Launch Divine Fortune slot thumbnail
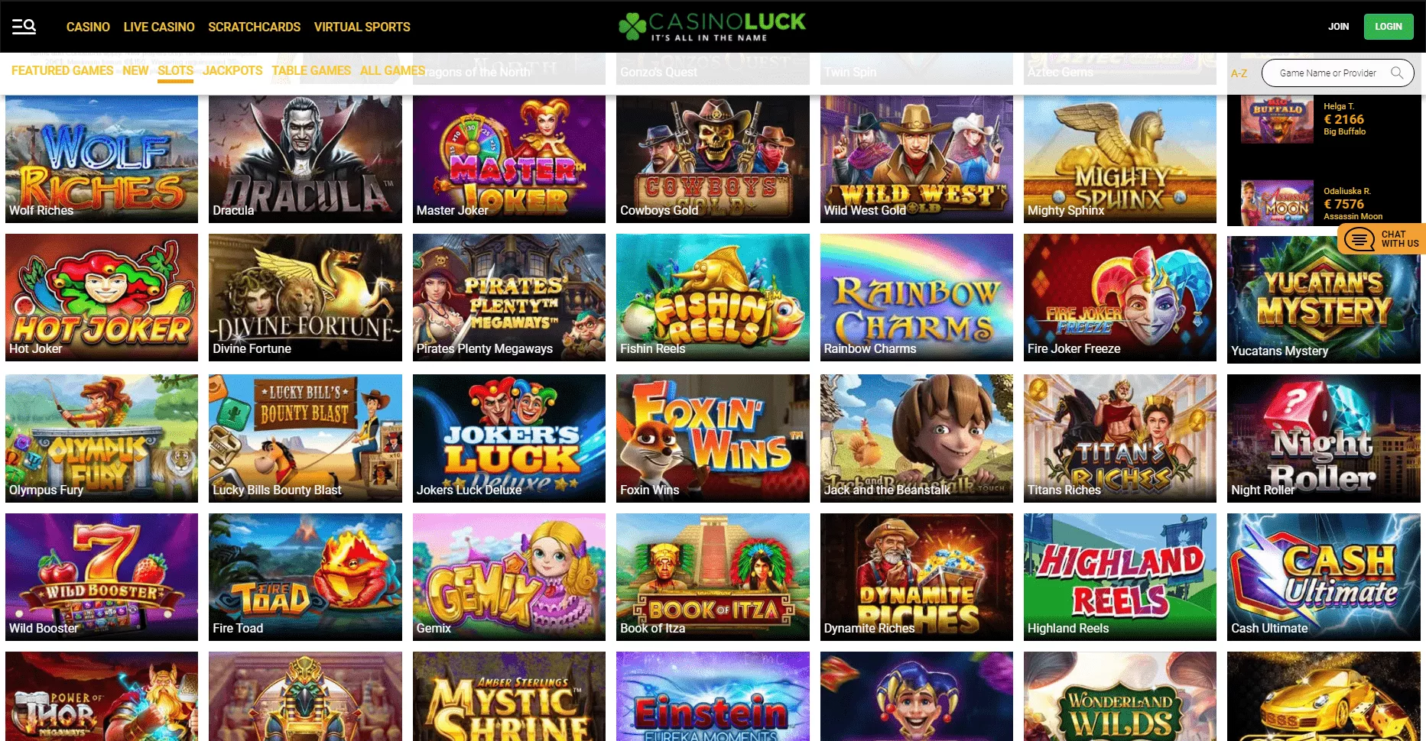 pyautogui.click(x=305, y=297)
